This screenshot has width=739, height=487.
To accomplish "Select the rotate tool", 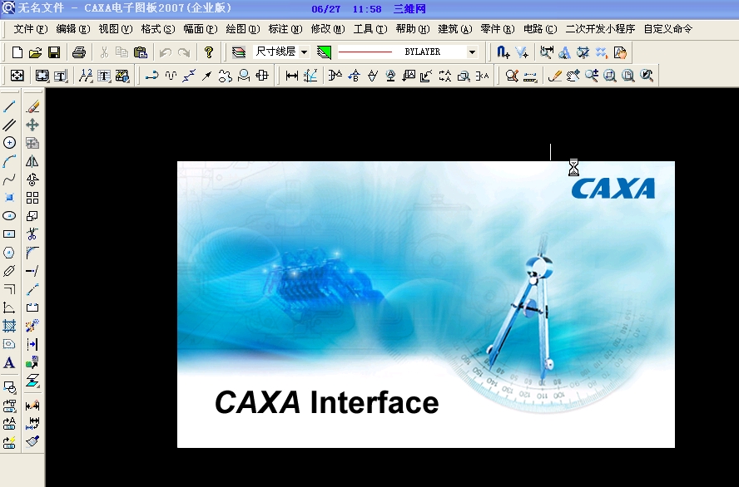I will coord(32,180).
